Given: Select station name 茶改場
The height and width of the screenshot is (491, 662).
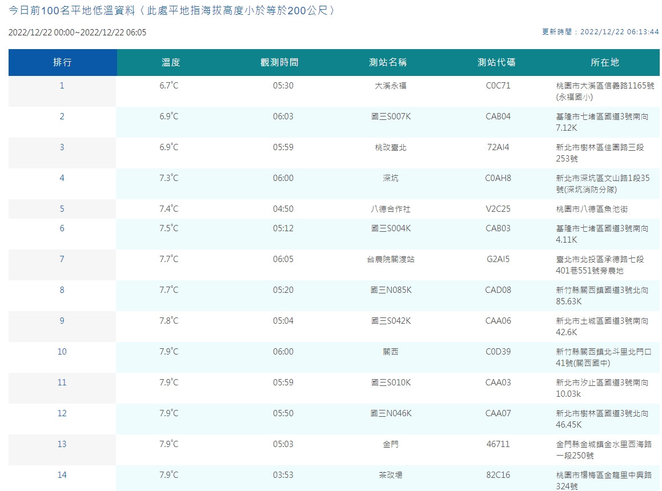Looking at the screenshot, I should tap(391, 475).
